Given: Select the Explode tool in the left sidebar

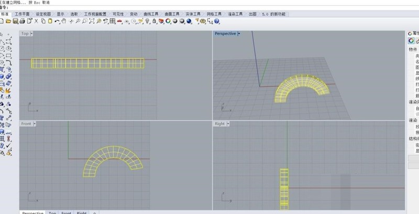Looking at the screenshot, I should [x=8, y=91].
